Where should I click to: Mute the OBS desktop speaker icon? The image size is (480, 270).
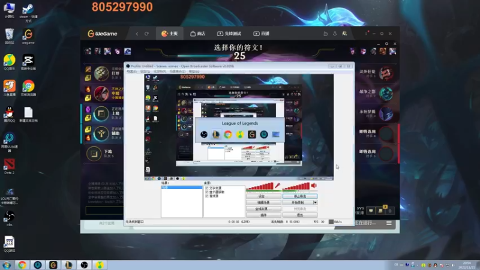point(314,185)
